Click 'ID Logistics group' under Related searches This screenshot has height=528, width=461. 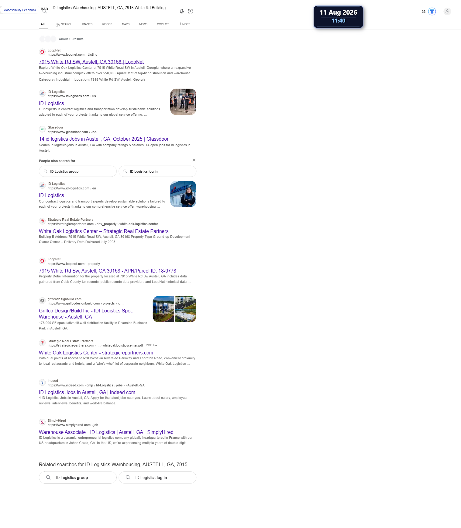click(x=78, y=478)
